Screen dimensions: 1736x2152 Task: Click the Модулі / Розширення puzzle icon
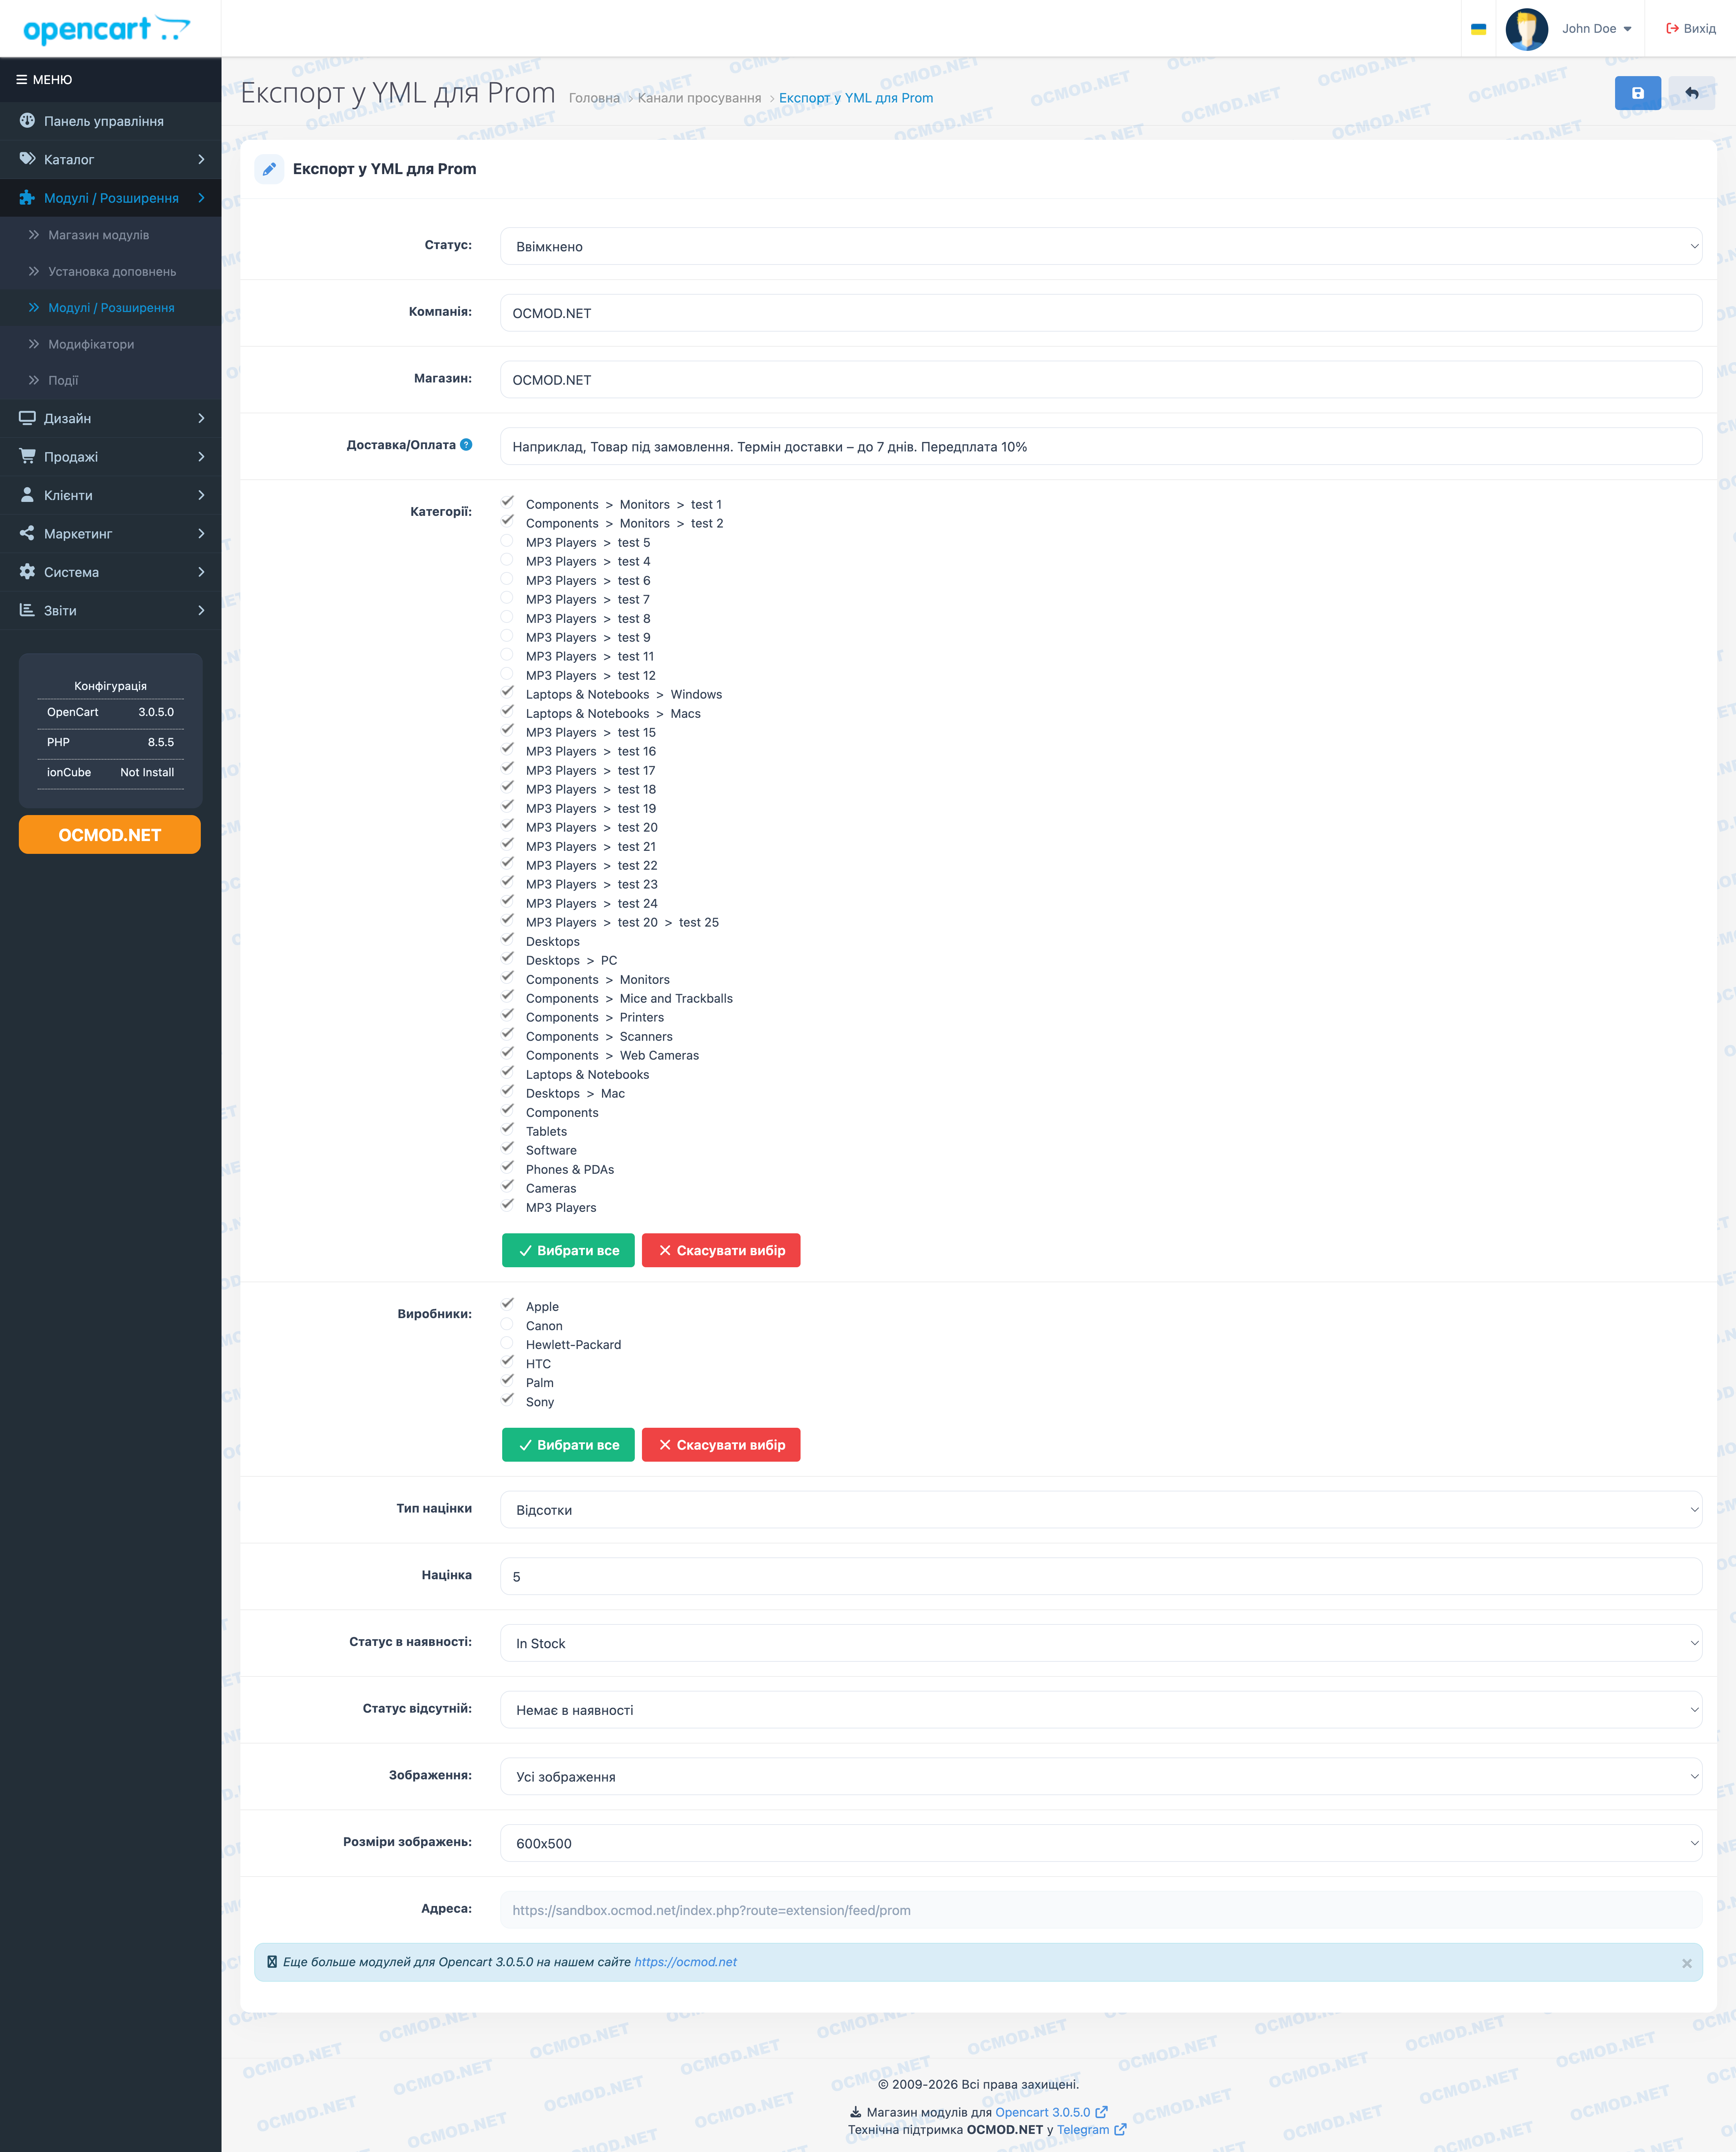27,198
